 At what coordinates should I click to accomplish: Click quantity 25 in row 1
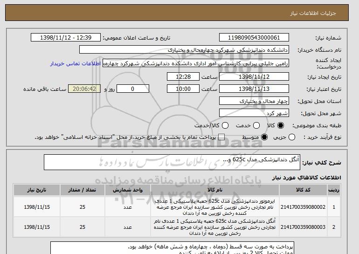[83, 207]
